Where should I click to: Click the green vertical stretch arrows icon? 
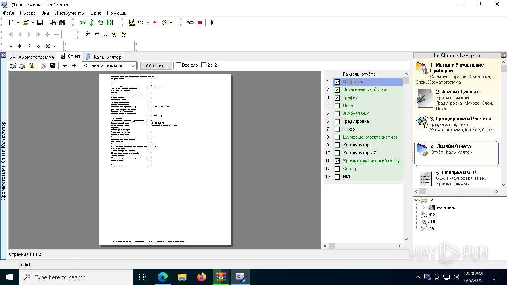pyautogui.click(x=92, y=23)
